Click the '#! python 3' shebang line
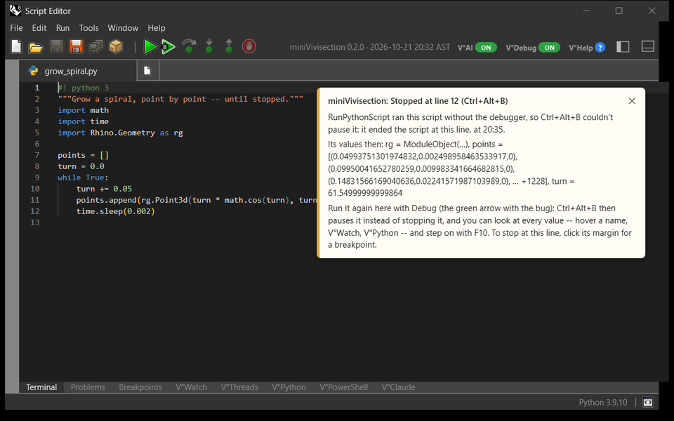This screenshot has width=674, height=421. click(84, 88)
